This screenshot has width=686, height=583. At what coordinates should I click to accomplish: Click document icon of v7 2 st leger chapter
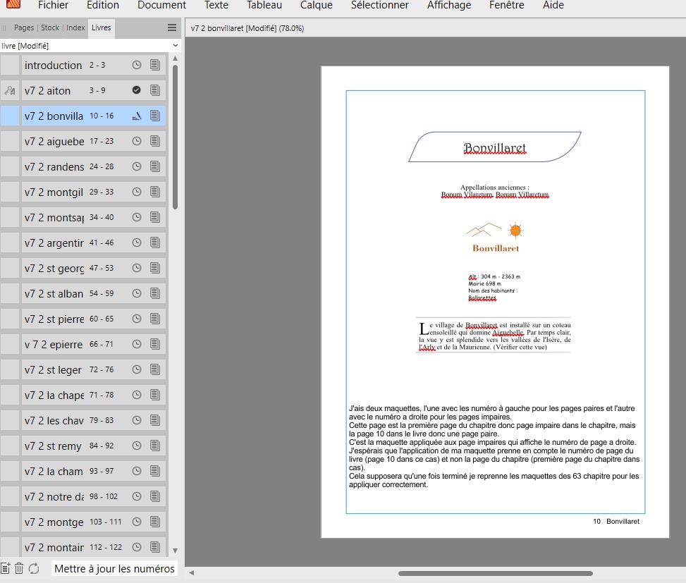[x=155, y=369]
